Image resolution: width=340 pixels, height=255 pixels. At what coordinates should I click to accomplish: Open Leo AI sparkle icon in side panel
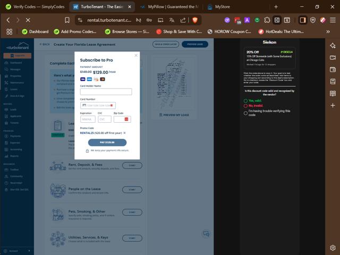tap(333, 46)
